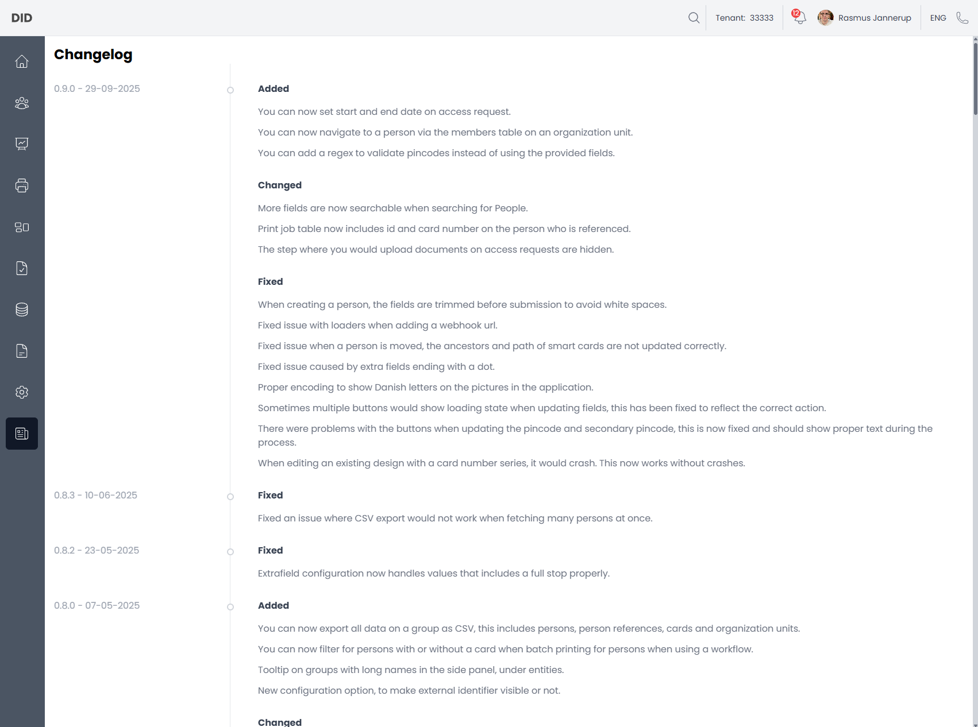Image resolution: width=978 pixels, height=727 pixels.
Task: Click timeline marker beside version 0.9.0
Action: tap(230, 90)
